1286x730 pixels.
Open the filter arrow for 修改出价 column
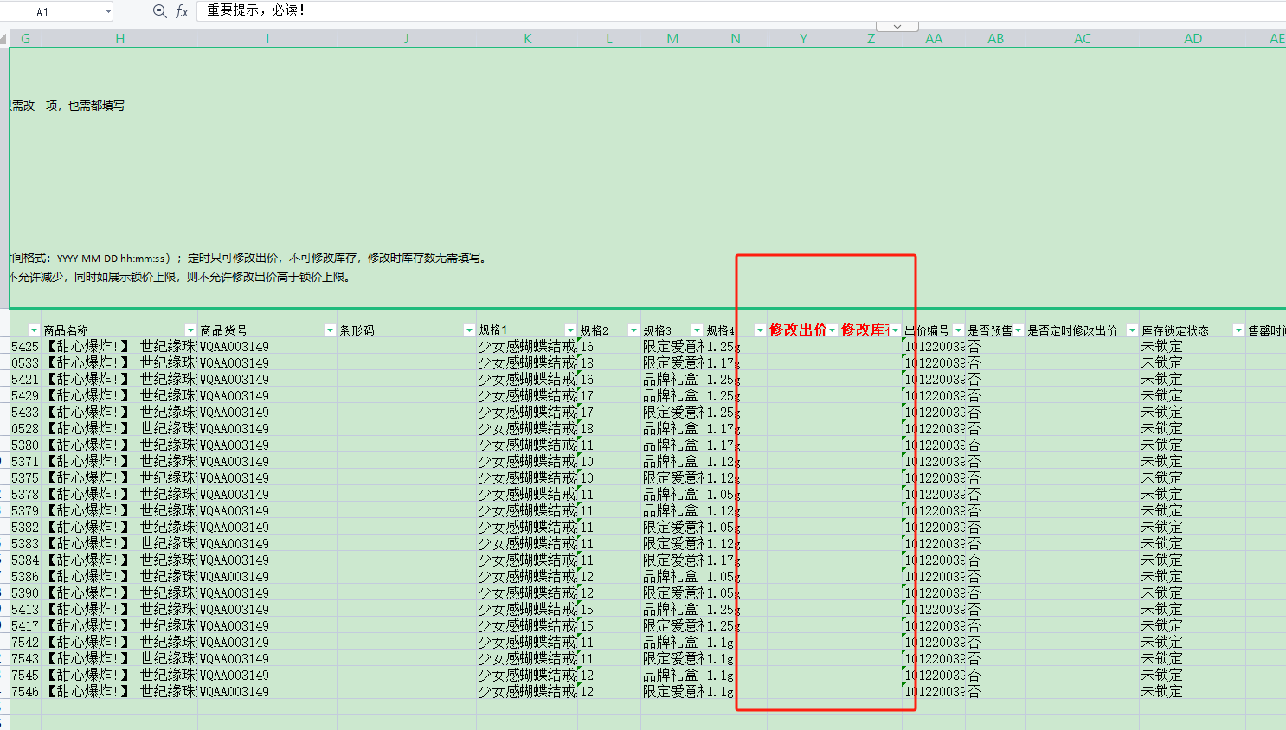[832, 330]
